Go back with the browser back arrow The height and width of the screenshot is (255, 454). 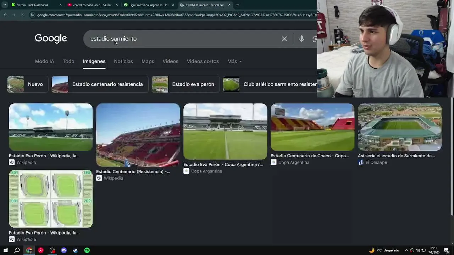(x=5, y=15)
